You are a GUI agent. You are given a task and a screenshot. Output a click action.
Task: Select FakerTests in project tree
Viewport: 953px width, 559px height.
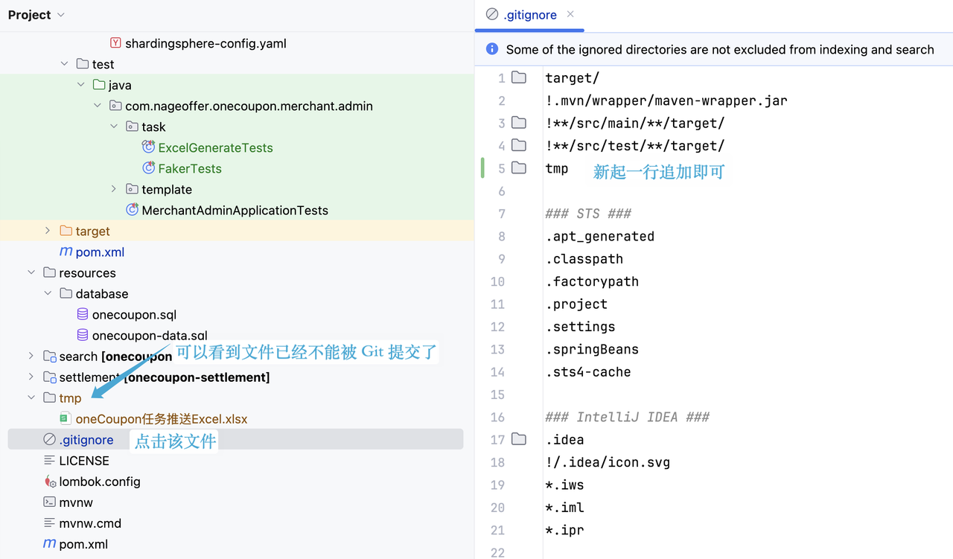(x=190, y=168)
